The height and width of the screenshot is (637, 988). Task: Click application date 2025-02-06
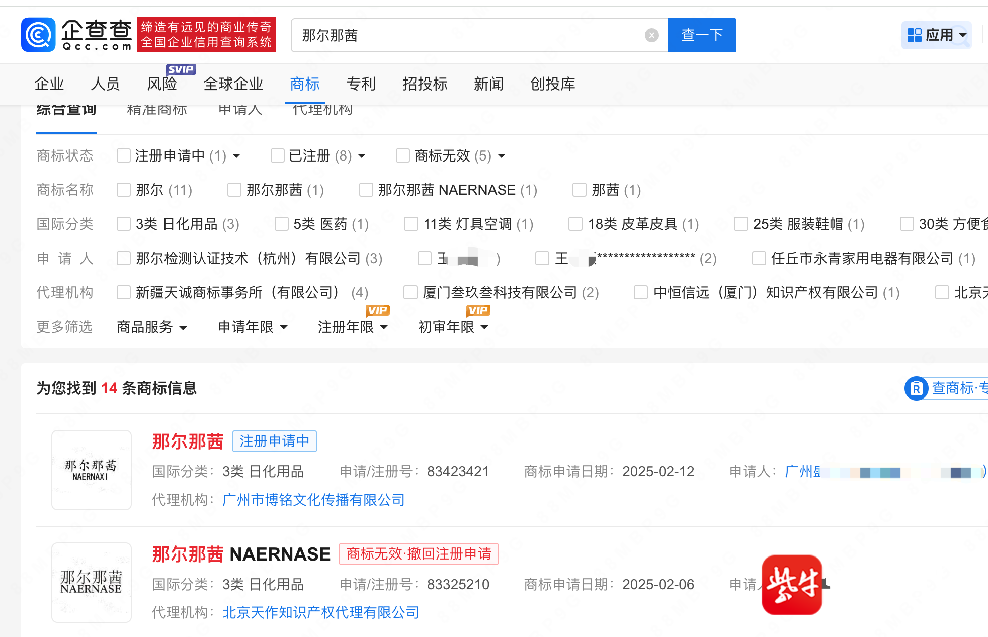point(658,584)
